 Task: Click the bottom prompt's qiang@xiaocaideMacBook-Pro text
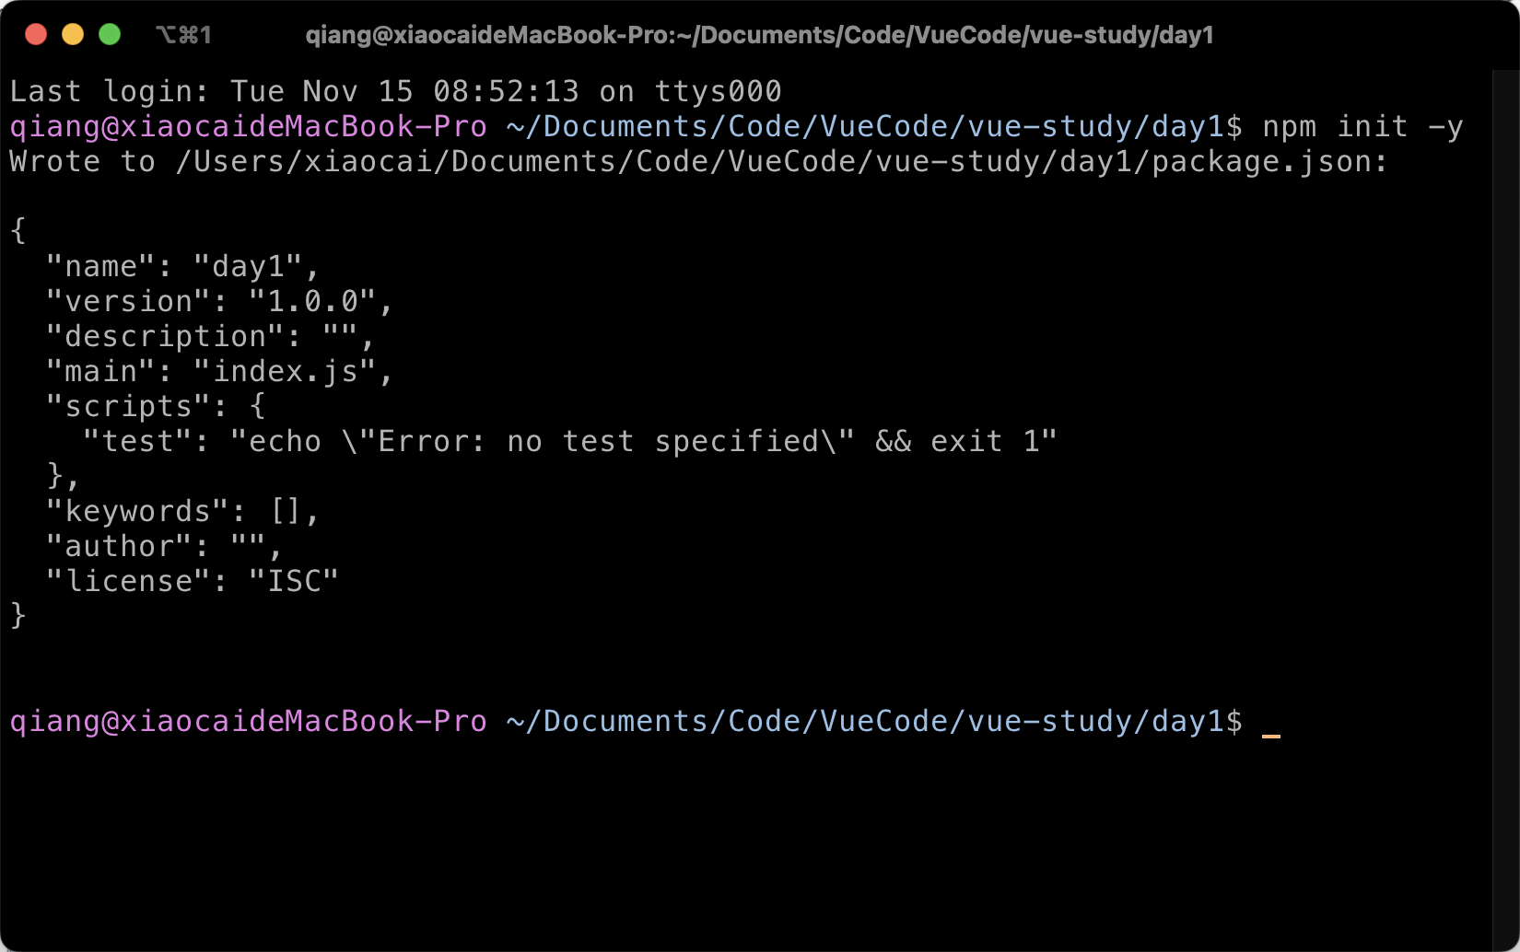pyautogui.click(x=248, y=721)
